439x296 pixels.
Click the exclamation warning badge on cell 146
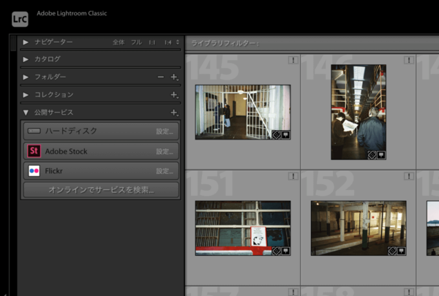pos(409,60)
